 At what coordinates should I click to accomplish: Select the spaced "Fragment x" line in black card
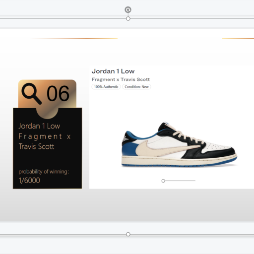[45, 136]
